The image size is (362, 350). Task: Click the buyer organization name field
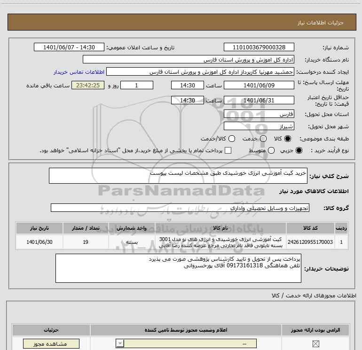pyautogui.click(x=189, y=60)
